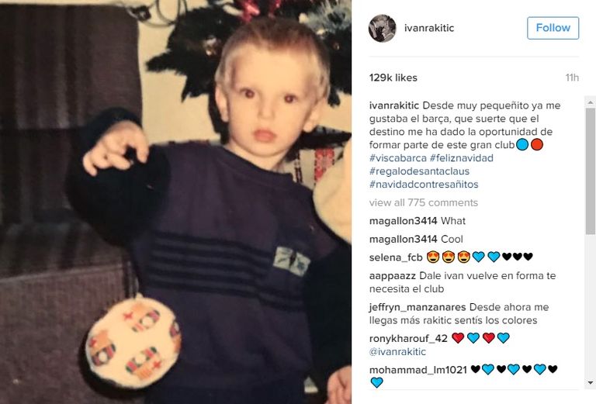The height and width of the screenshot is (404, 596).
Task: Open selena_fcb's profile
Action: (x=396, y=257)
